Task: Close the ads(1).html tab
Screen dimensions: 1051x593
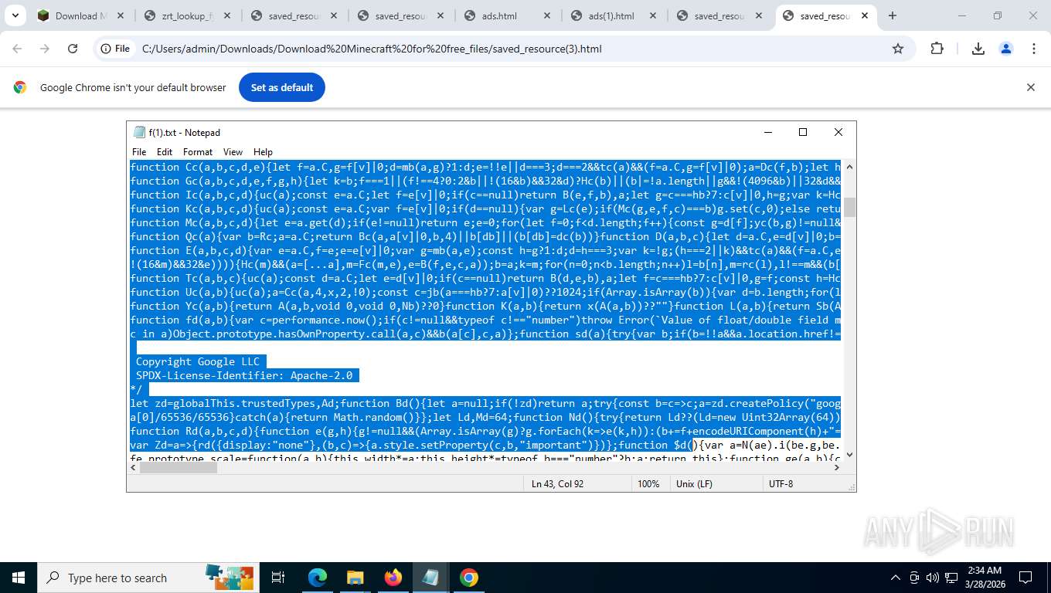Action: [x=652, y=15]
